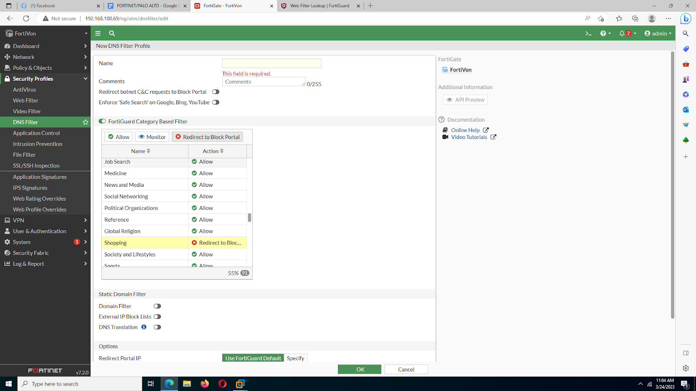Reload the browser page
This screenshot has height=391, width=696.
click(x=26, y=18)
